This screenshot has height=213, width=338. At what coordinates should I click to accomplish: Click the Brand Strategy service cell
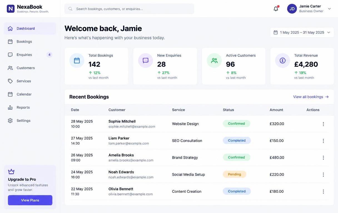pyautogui.click(x=185, y=158)
